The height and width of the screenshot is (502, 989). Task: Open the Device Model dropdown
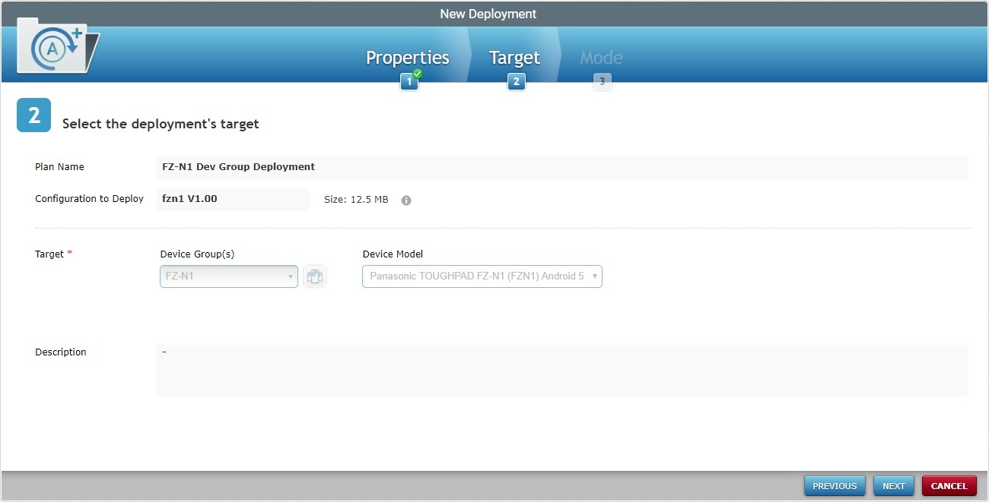click(x=482, y=276)
